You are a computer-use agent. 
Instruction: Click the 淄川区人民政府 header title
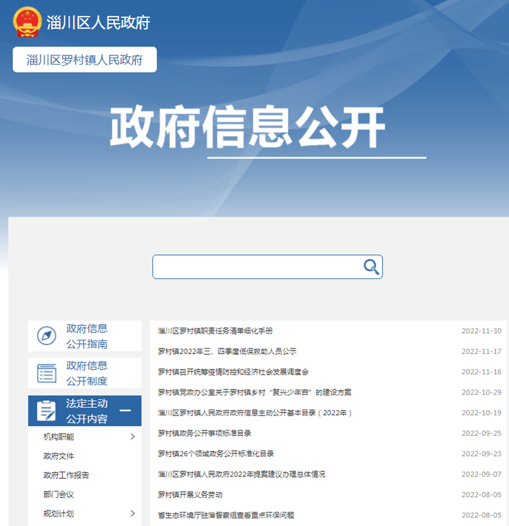coord(98,22)
